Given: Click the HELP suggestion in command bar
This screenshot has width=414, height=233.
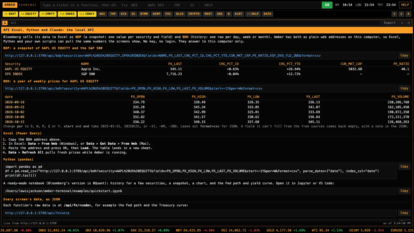Looking at the screenshot, I should 209,5.
